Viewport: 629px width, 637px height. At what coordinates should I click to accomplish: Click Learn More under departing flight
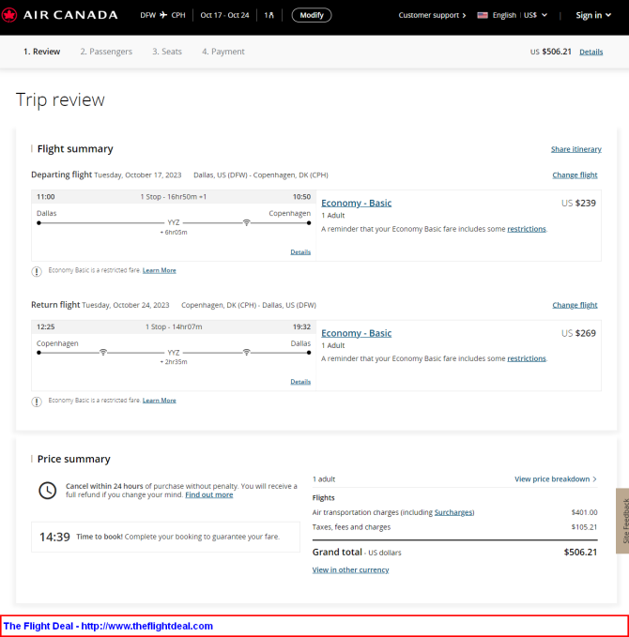pos(159,270)
